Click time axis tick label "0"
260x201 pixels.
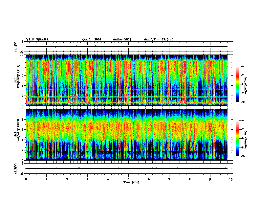26,179
